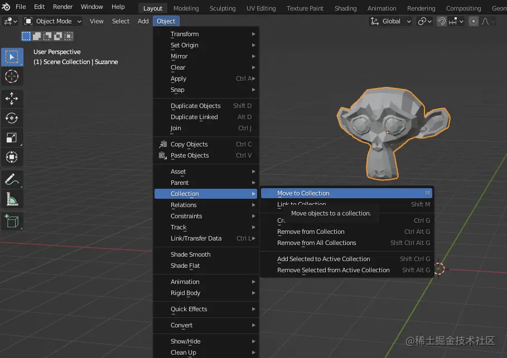Open the Apply submenu
This screenshot has height=358, width=507.
click(206, 79)
